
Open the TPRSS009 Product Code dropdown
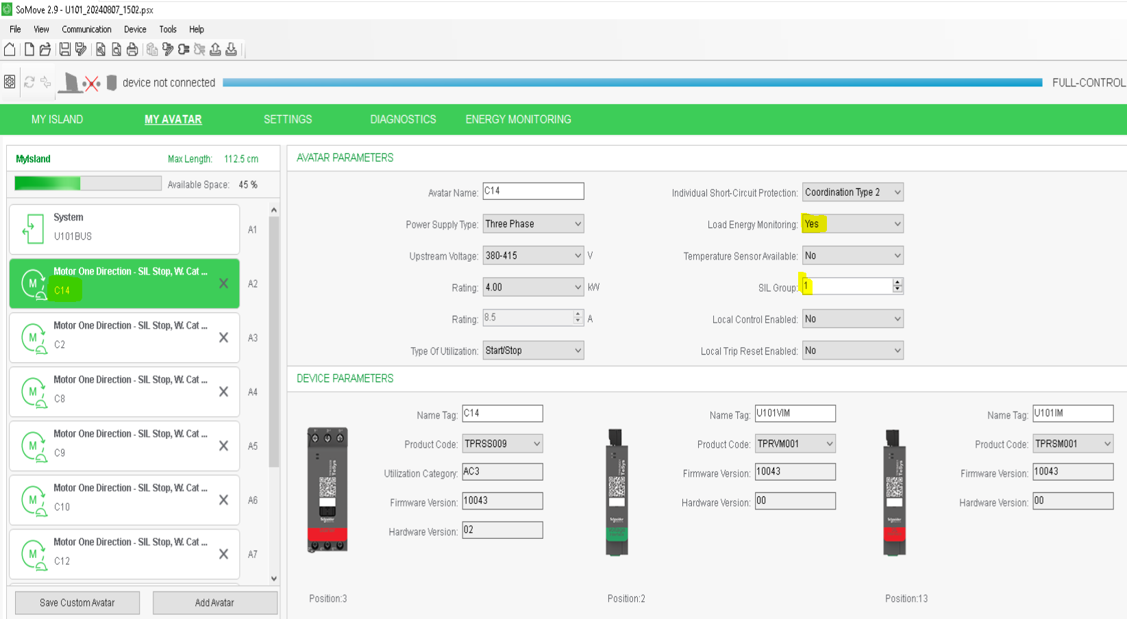coord(502,444)
